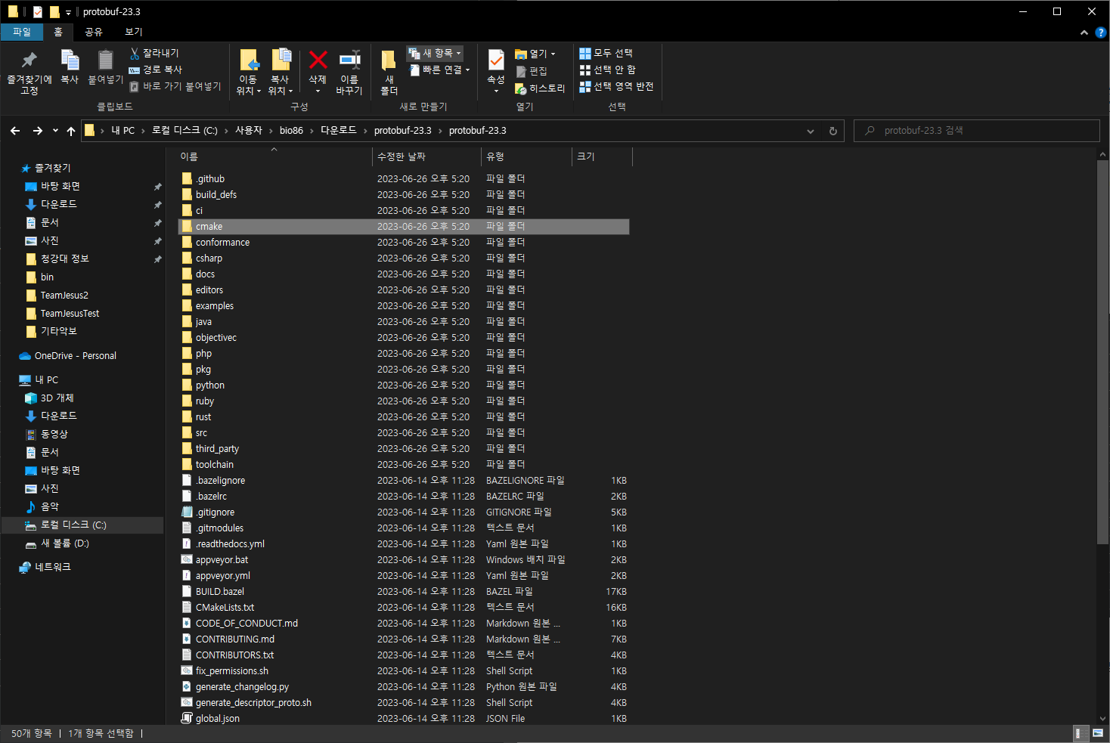This screenshot has height=743, width=1110.
Task: Click 선택 영역 반전 (invert selection)
Action: (616, 86)
